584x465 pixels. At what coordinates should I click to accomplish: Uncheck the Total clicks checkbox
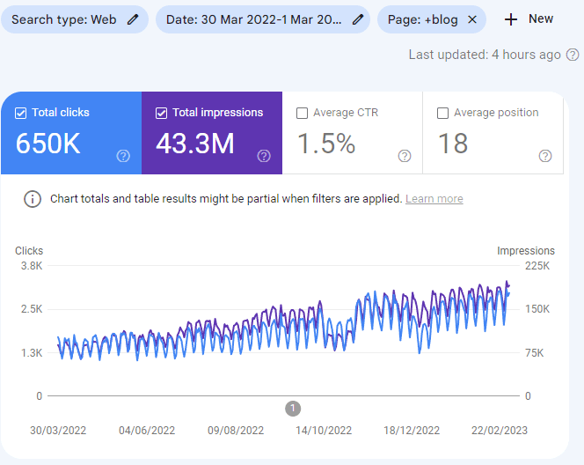coord(21,113)
